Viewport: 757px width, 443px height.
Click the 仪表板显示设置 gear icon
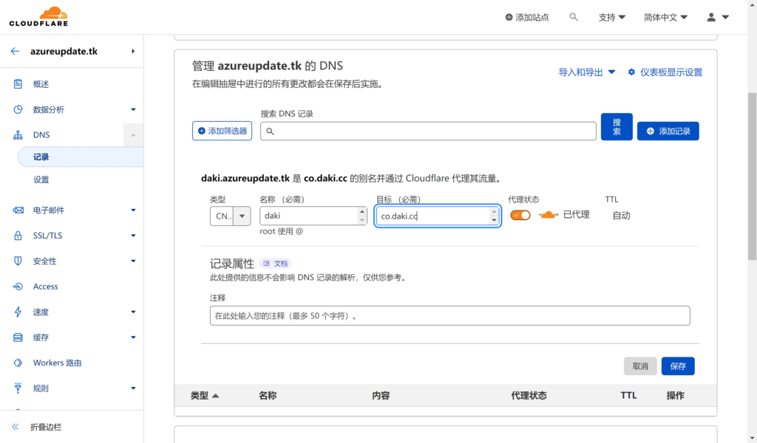631,72
